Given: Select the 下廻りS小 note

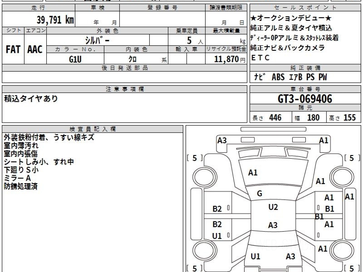Looking at the screenshot, I should tap(21, 170).
